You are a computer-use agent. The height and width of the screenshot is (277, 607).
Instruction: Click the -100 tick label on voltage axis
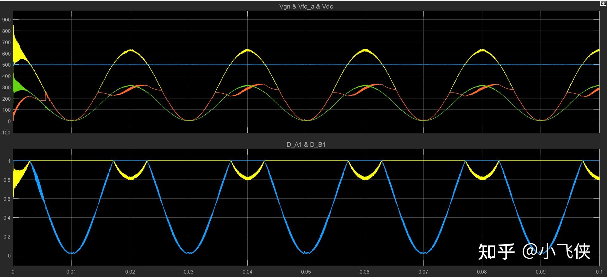click(x=5, y=133)
